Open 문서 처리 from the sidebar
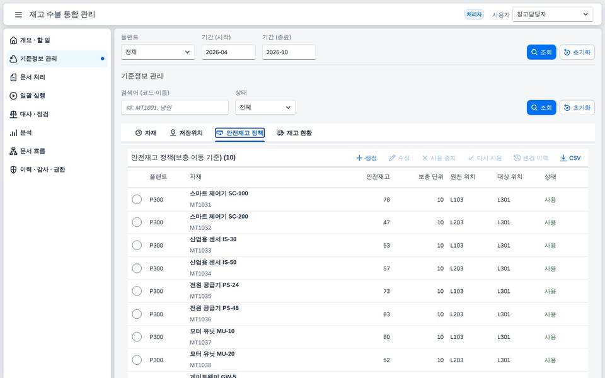The height and width of the screenshot is (378, 605). click(57, 77)
